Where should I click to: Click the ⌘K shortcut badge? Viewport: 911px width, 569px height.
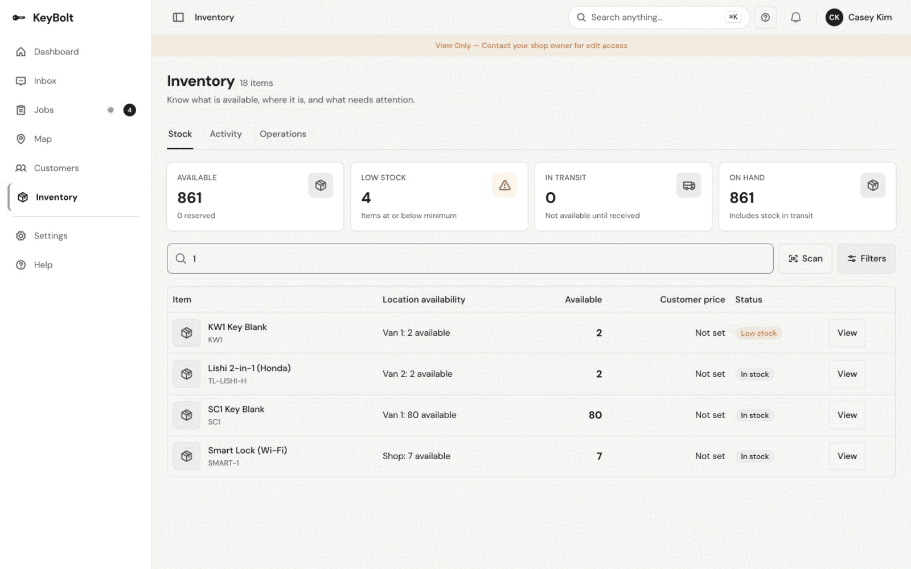[733, 17]
